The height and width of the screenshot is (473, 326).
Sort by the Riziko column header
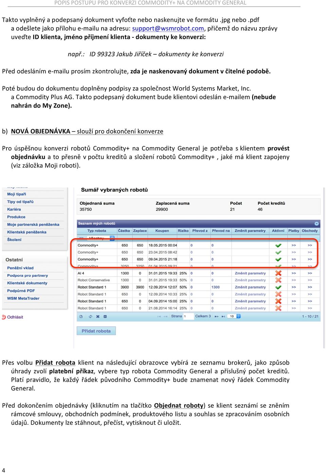coord(183,231)
